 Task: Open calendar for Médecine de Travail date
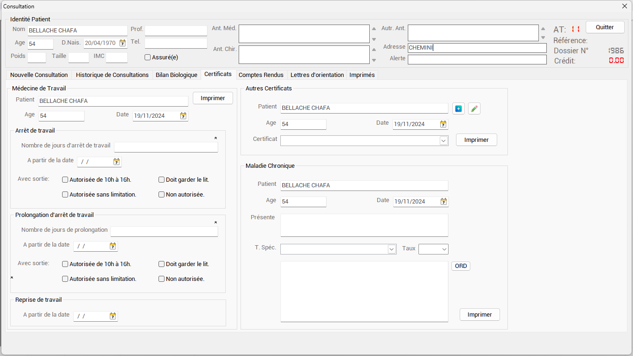pyautogui.click(x=183, y=116)
